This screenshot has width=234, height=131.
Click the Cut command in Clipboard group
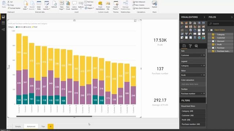pos(10,2)
